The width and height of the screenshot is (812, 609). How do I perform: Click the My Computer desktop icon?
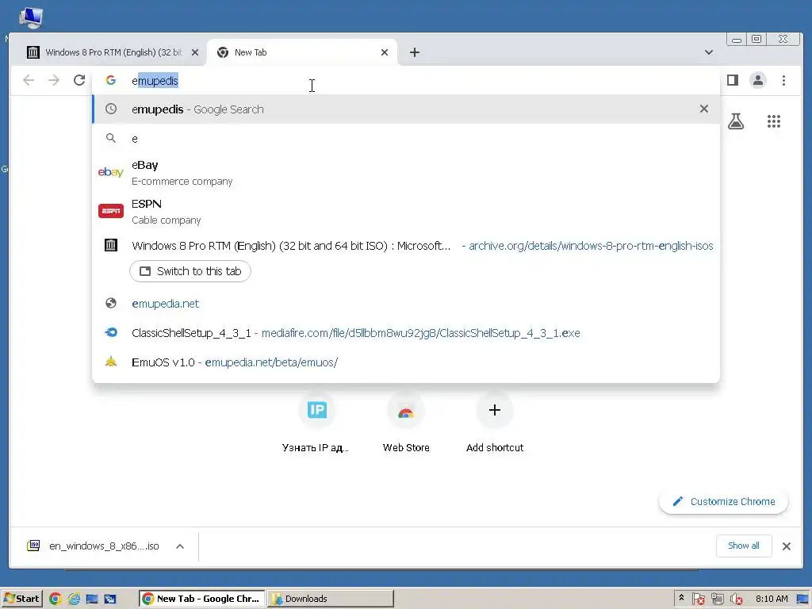[31, 17]
